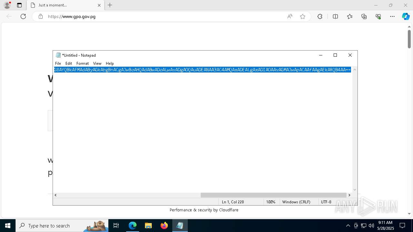413x232 pixels.
Task: Select the 'Just a moment...' tab
Action: [x=65, y=5]
